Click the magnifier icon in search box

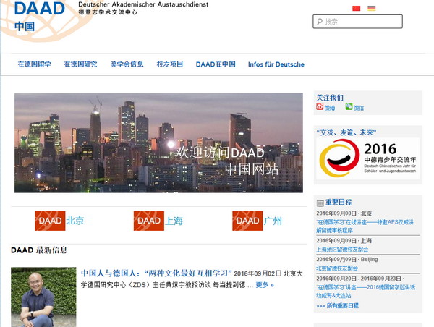pyautogui.click(x=320, y=22)
